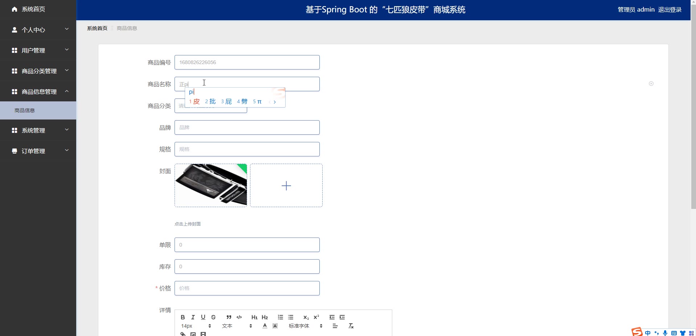
Task: Go to 系统首页 via the breadcrumb
Action: 97,28
